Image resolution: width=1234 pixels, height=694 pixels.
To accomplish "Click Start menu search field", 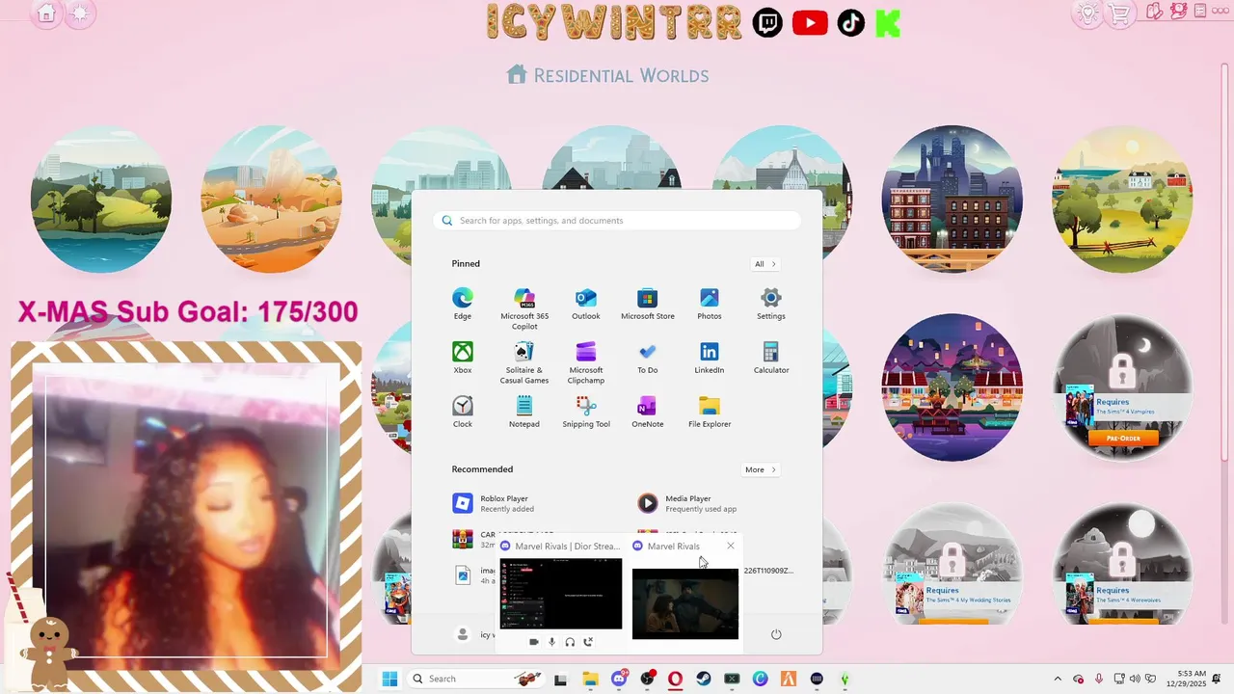I will (617, 221).
